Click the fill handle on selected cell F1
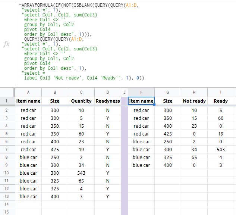Image resolution: width=236 pixels, height=215 pixels. [x=154, y=105]
